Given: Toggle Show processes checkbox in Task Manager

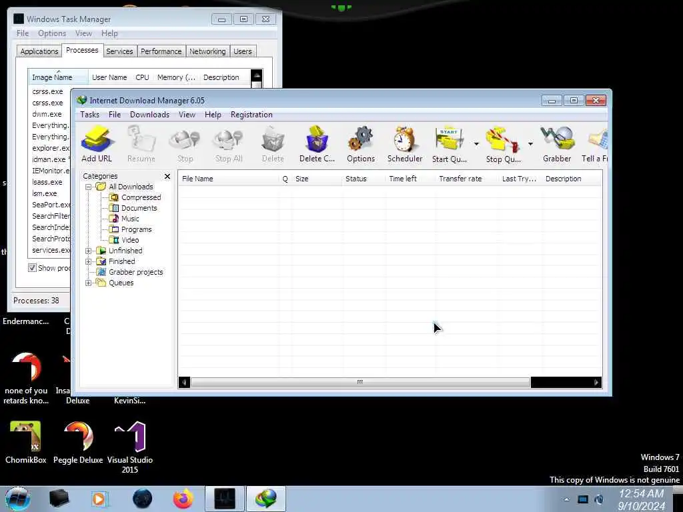Looking at the screenshot, I should pos(32,268).
